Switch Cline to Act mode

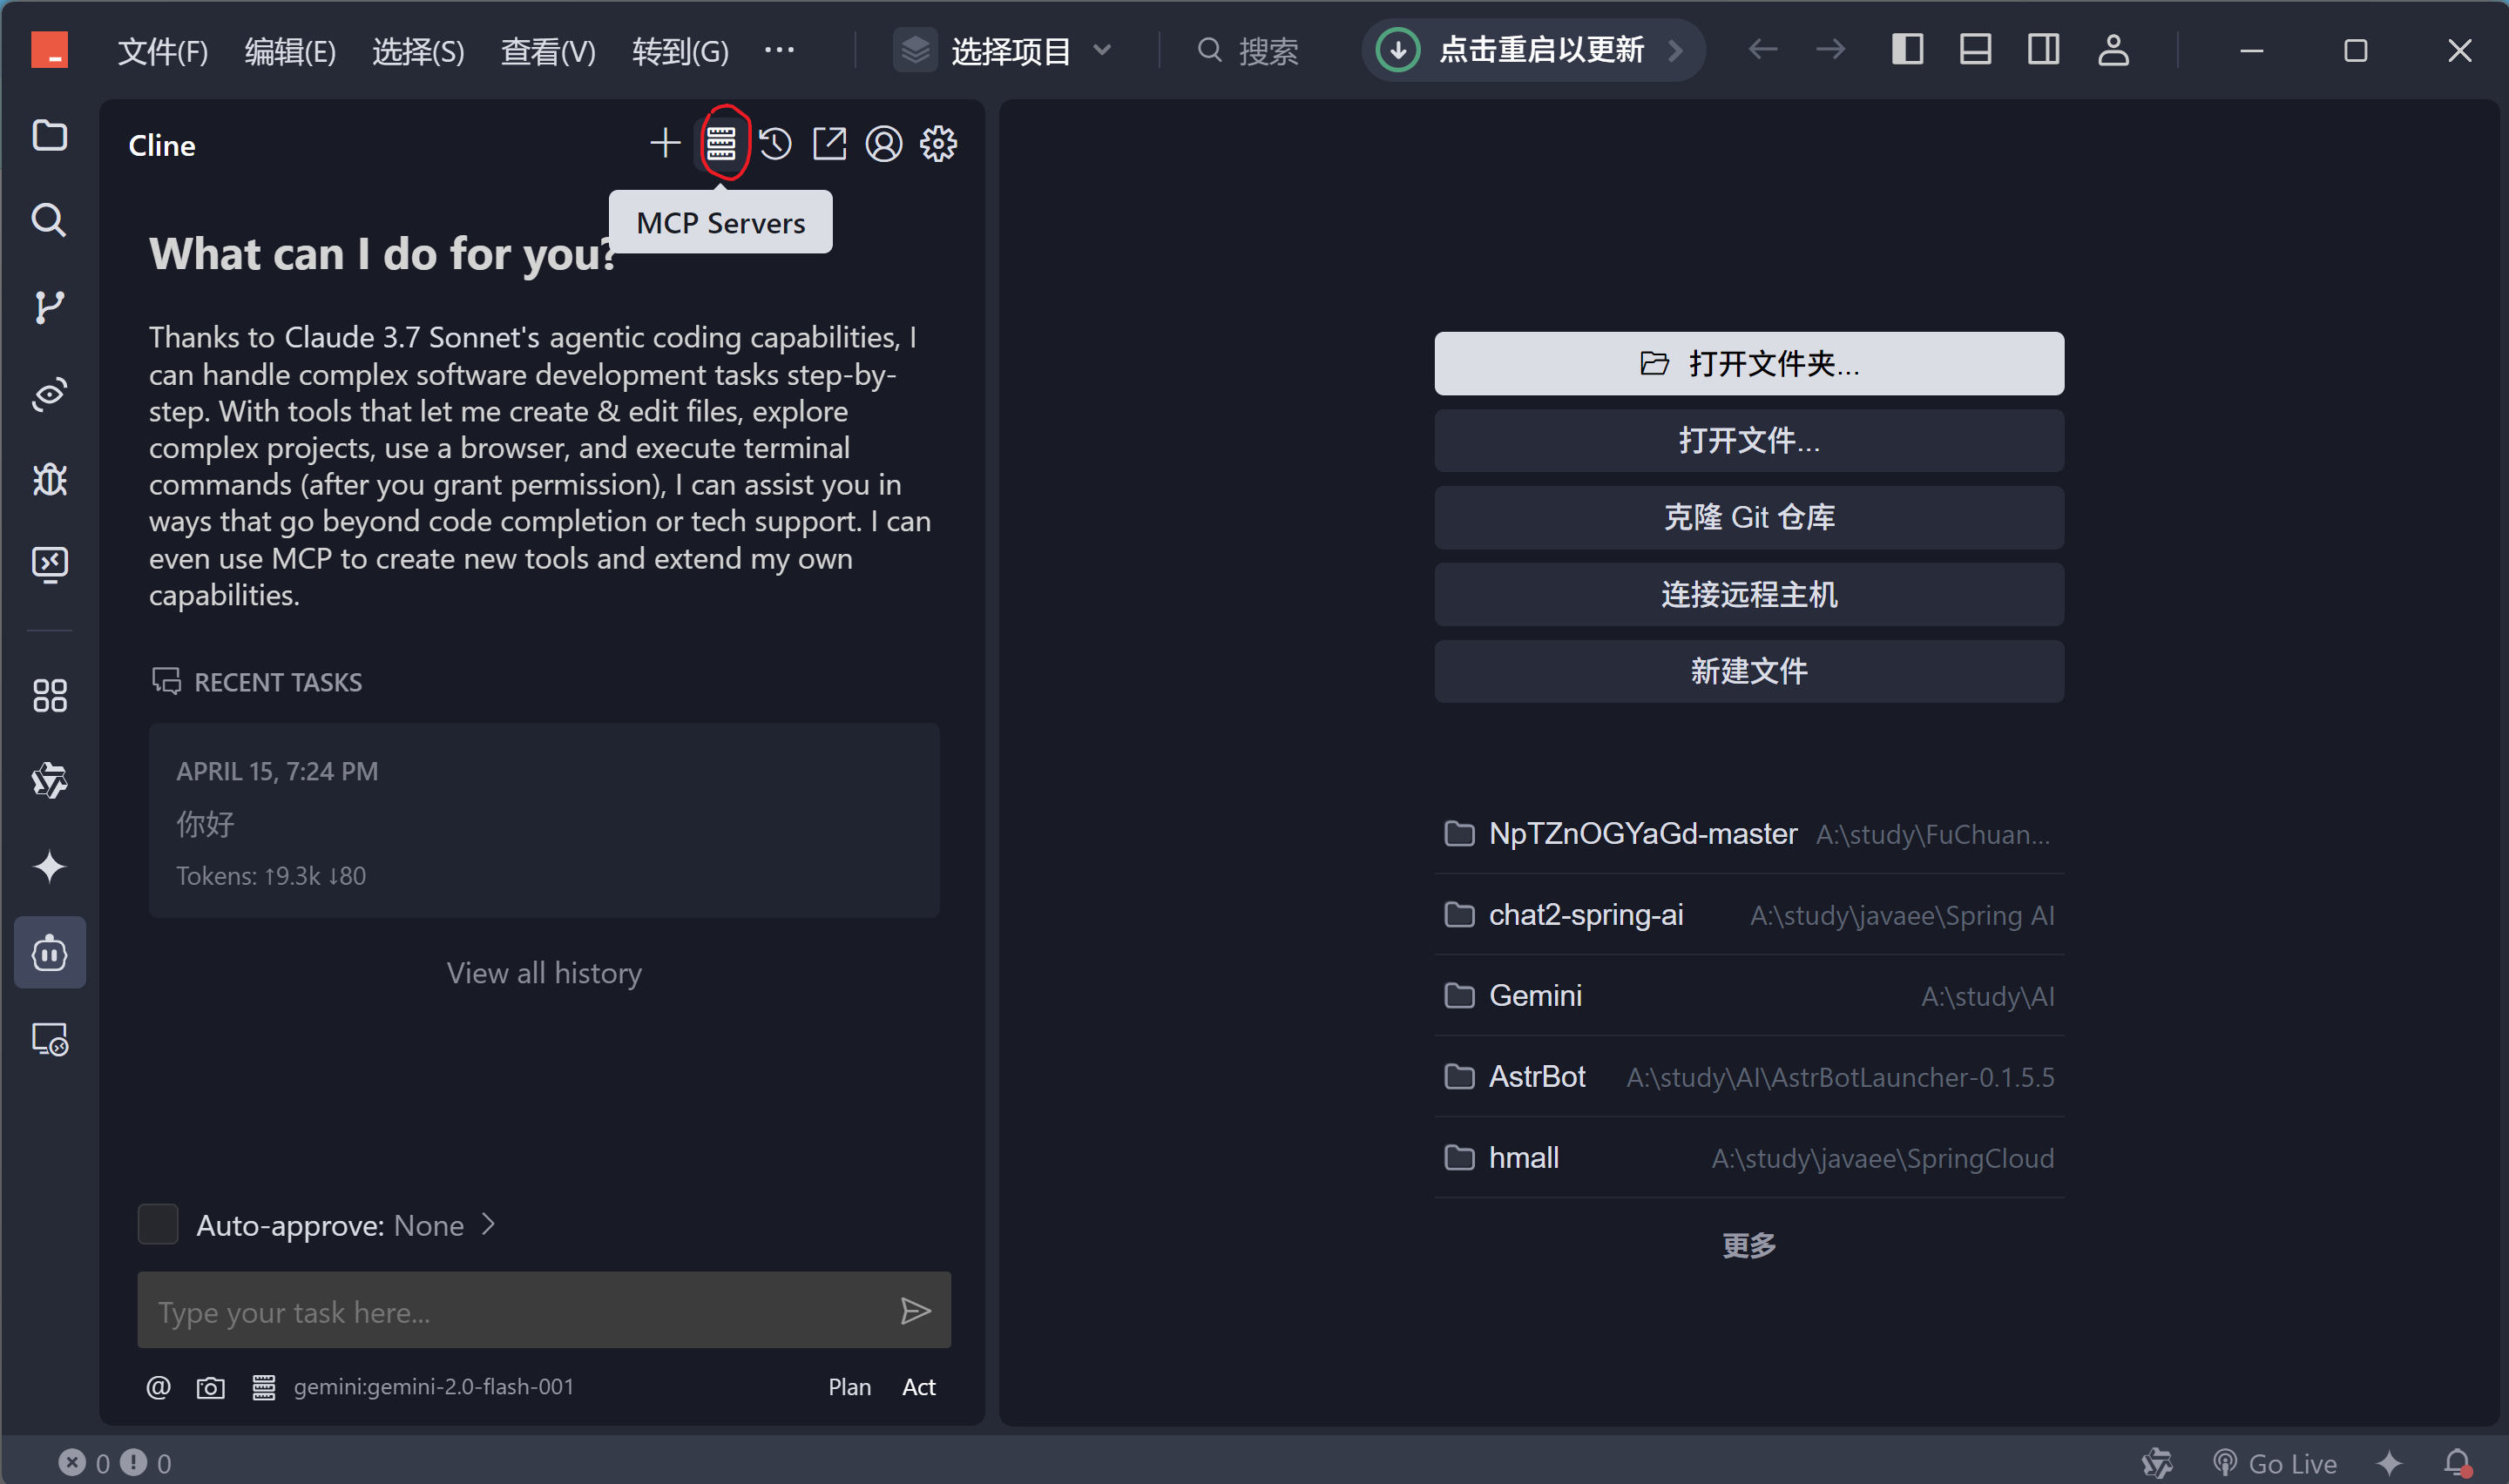tap(918, 1387)
